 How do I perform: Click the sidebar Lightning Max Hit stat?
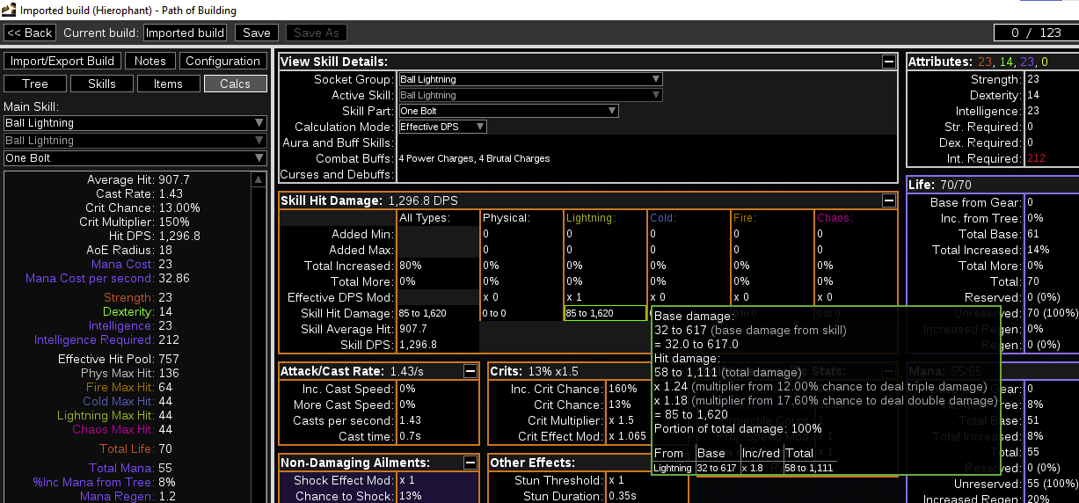coord(114,415)
